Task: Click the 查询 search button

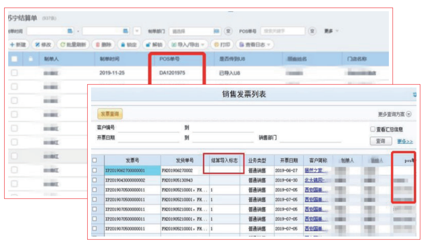Action: click(x=380, y=141)
